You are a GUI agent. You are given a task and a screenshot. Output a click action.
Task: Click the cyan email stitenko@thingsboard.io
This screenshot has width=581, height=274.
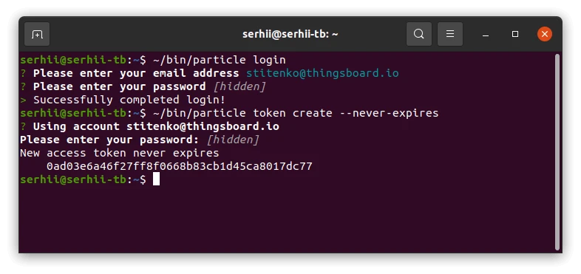tap(322, 73)
